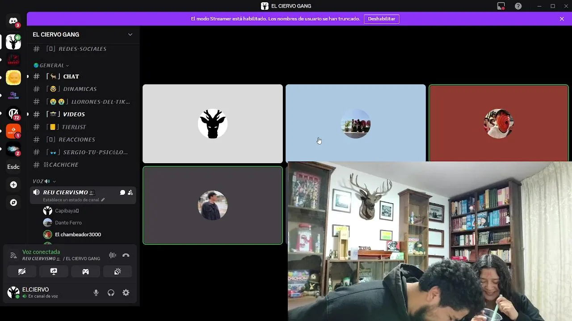The height and width of the screenshot is (321, 572).
Task: Toggle the camera on or off
Action: click(x=22, y=272)
